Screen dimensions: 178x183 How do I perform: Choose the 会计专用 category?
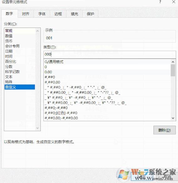[x=20, y=46]
